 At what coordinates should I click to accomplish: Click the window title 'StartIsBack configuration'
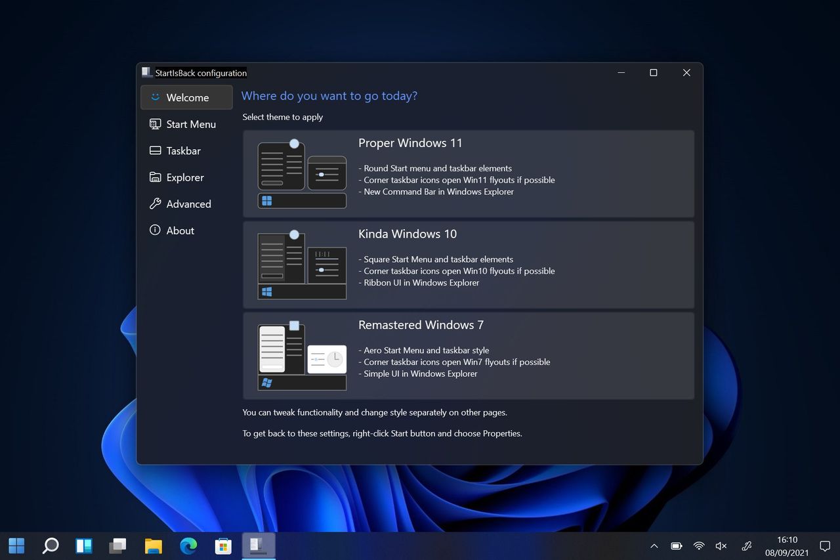pos(201,73)
